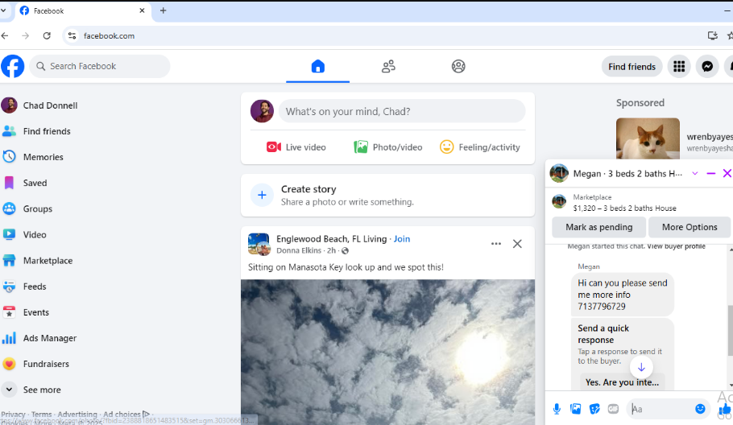This screenshot has width=733, height=425.
Task: Click into the Search Facebook field
Action: point(100,66)
